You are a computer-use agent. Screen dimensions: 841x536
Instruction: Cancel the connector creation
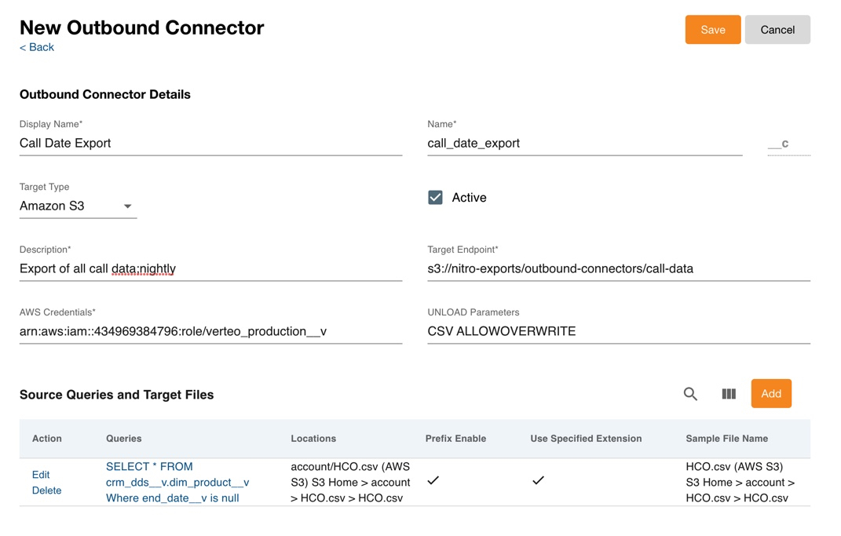click(777, 30)
